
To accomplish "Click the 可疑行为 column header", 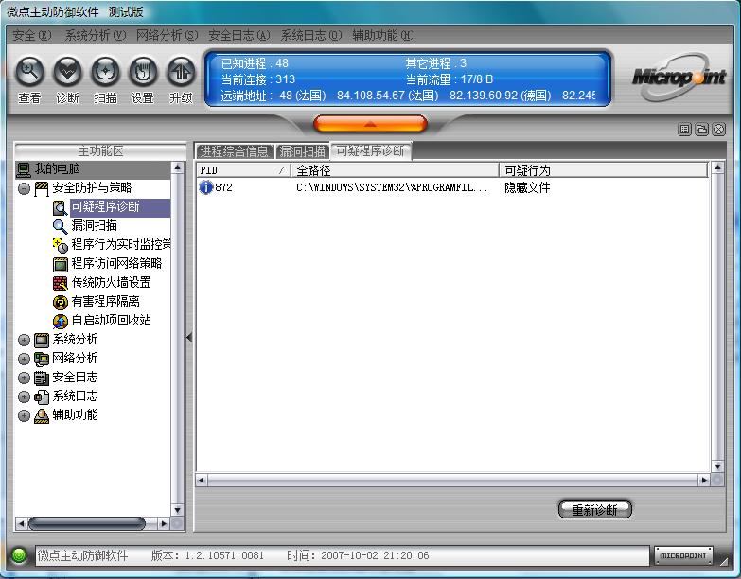I will coord(604,170).
